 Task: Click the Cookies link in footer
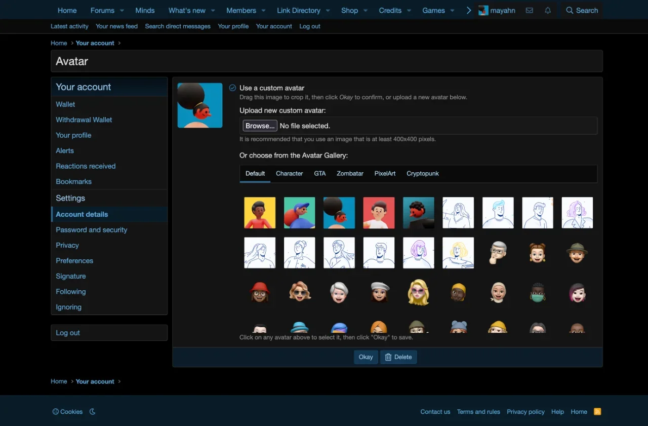[x=67, y=412]
